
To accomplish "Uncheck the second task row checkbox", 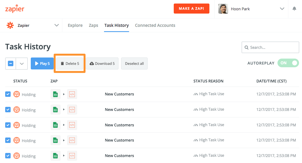I will pyautogui.click(x=8, y=110).
